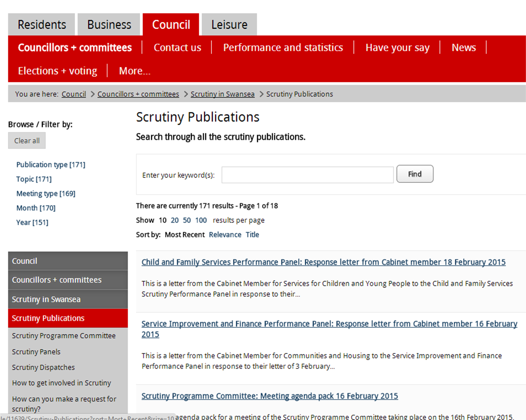Select the Council tab

click(x=171, y=24)
